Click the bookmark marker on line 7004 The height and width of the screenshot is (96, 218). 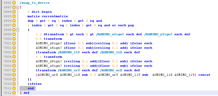[x=14, y=57]
